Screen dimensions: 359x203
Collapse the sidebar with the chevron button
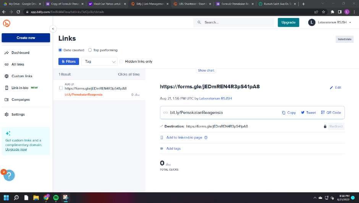click(53, 29)
